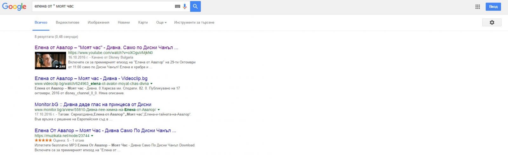Focus the search query input field
The width and height of the screenshot is (508, 155).
103,6
